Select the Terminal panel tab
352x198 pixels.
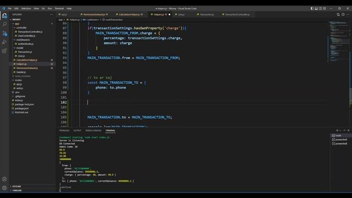point(110,130)
